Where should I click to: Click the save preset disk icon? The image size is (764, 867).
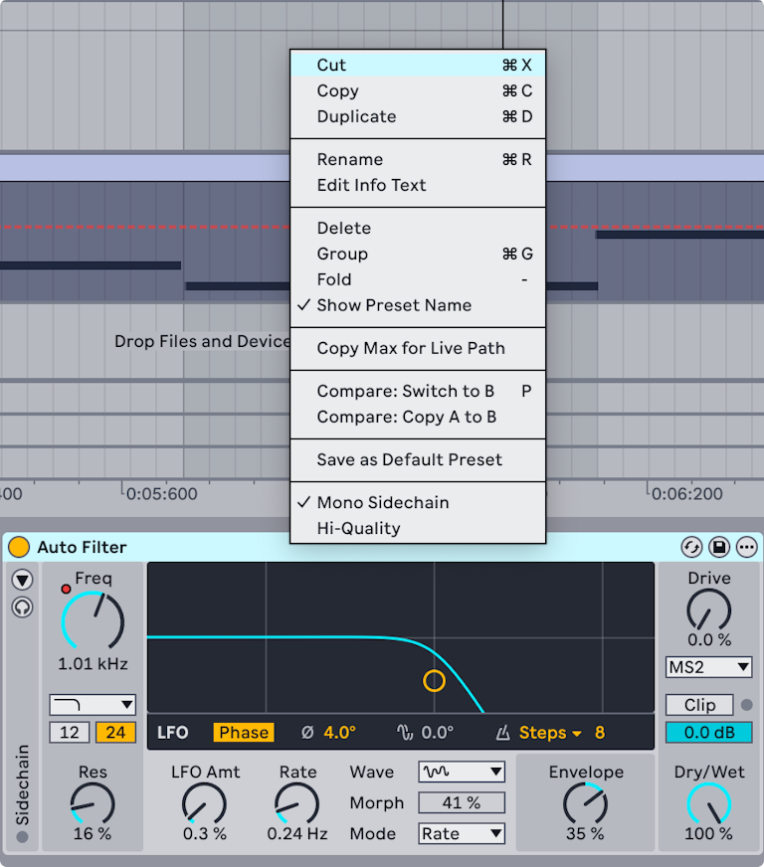718,547
